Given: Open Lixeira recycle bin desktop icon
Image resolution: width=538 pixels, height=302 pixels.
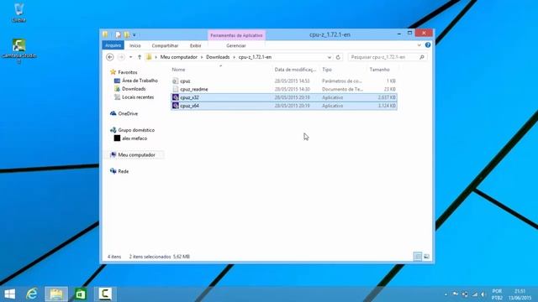Looking at the screenshot, I should pyautogui.click(x=18, y=13).
